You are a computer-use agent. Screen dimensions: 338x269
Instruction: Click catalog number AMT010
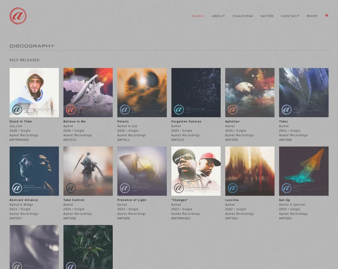pos(177,140)
